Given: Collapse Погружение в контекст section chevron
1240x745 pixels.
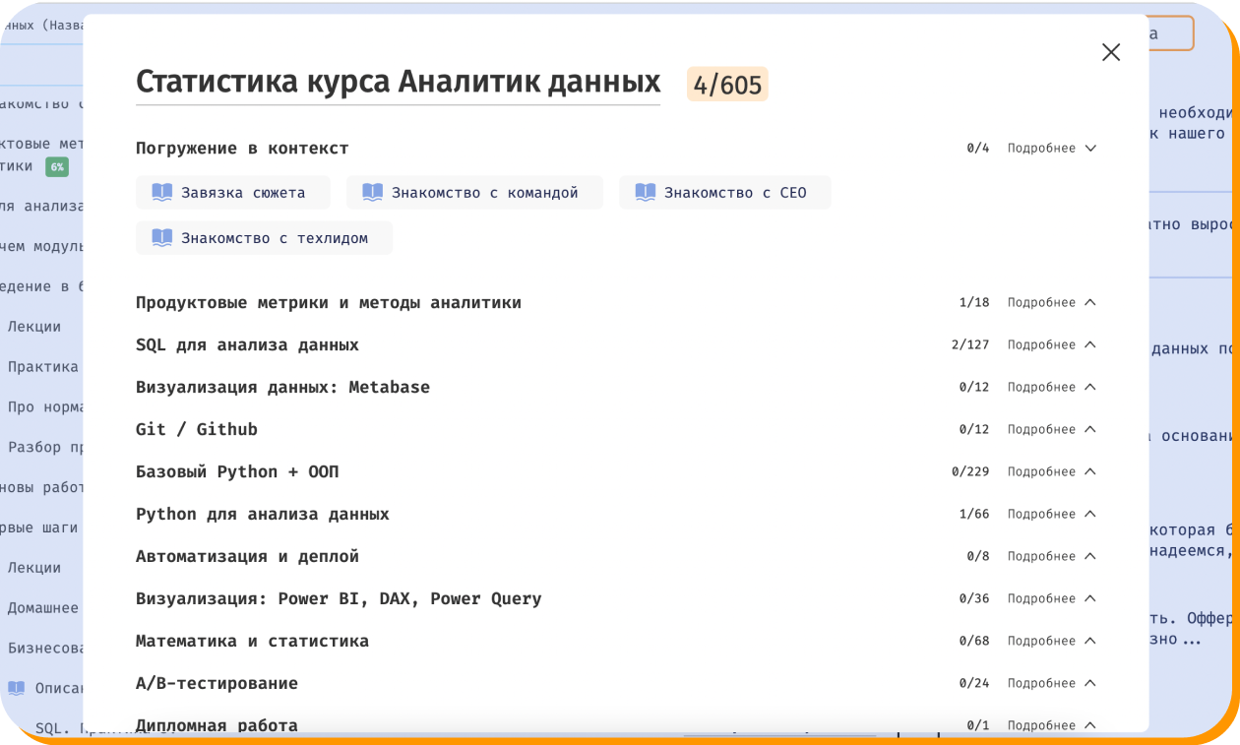Looking at the screenshot, I should (1089, 149).
